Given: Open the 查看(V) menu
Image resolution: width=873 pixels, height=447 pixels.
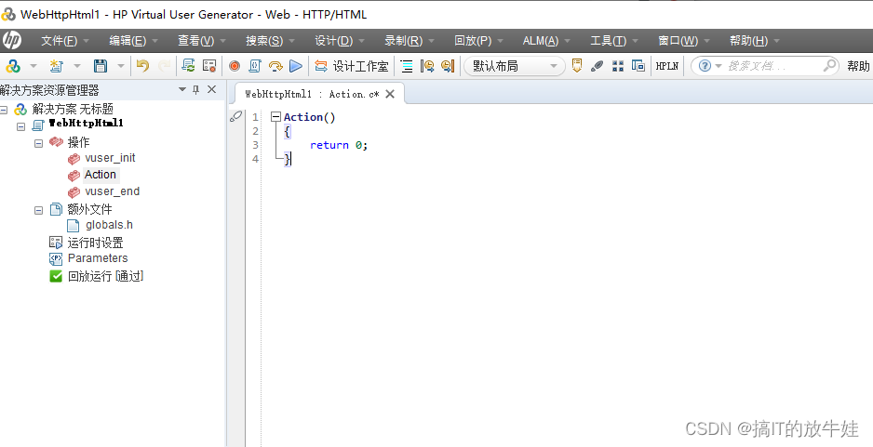Looking at the screenshot, I should tap(202, 41).
